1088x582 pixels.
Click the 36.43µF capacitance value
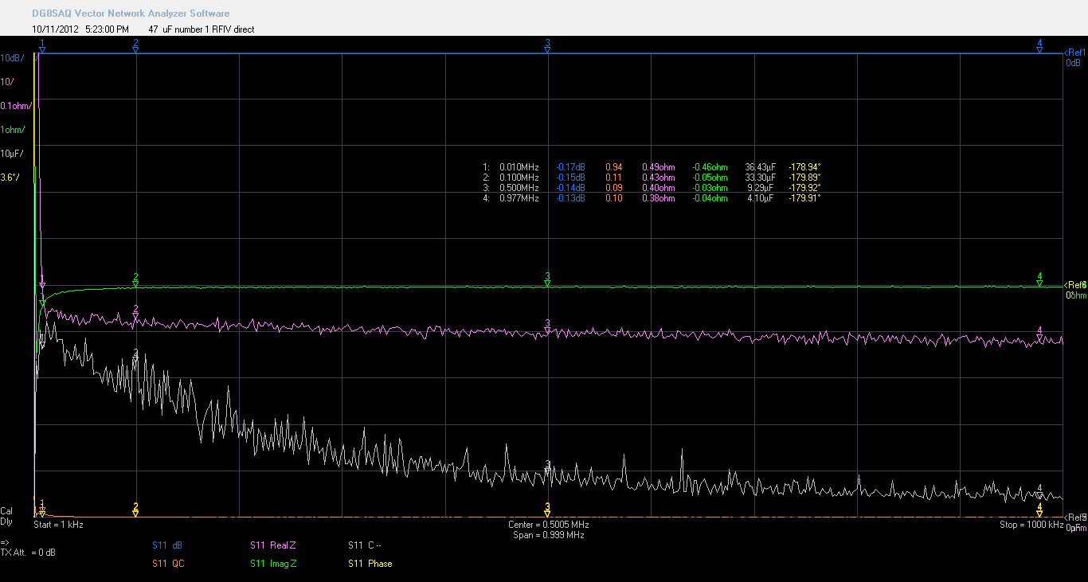[759, 167]
